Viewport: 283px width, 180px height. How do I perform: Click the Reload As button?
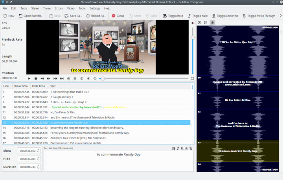(96, 16)
